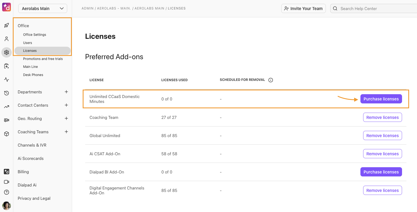
Task: Click the SCHEDULED FOR REMOVAL header
Action: 242,80
